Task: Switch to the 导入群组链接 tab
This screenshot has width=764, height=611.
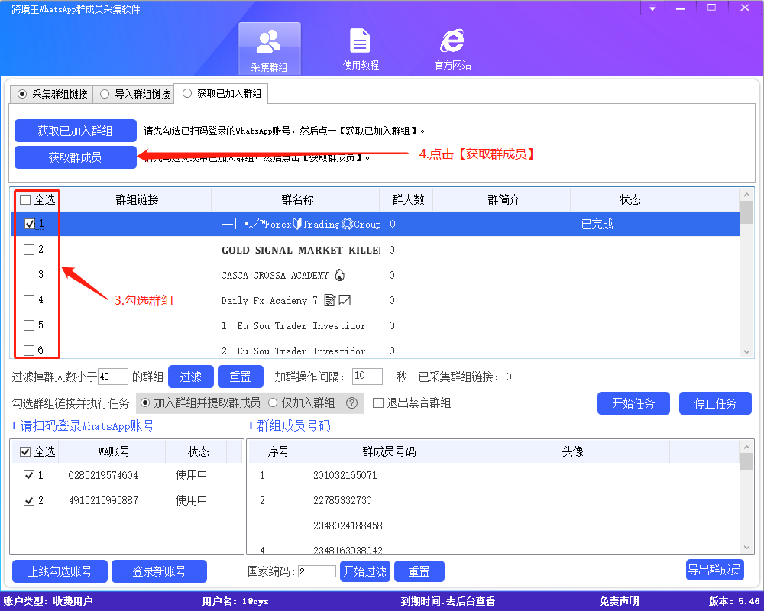Action: [141, 93]
